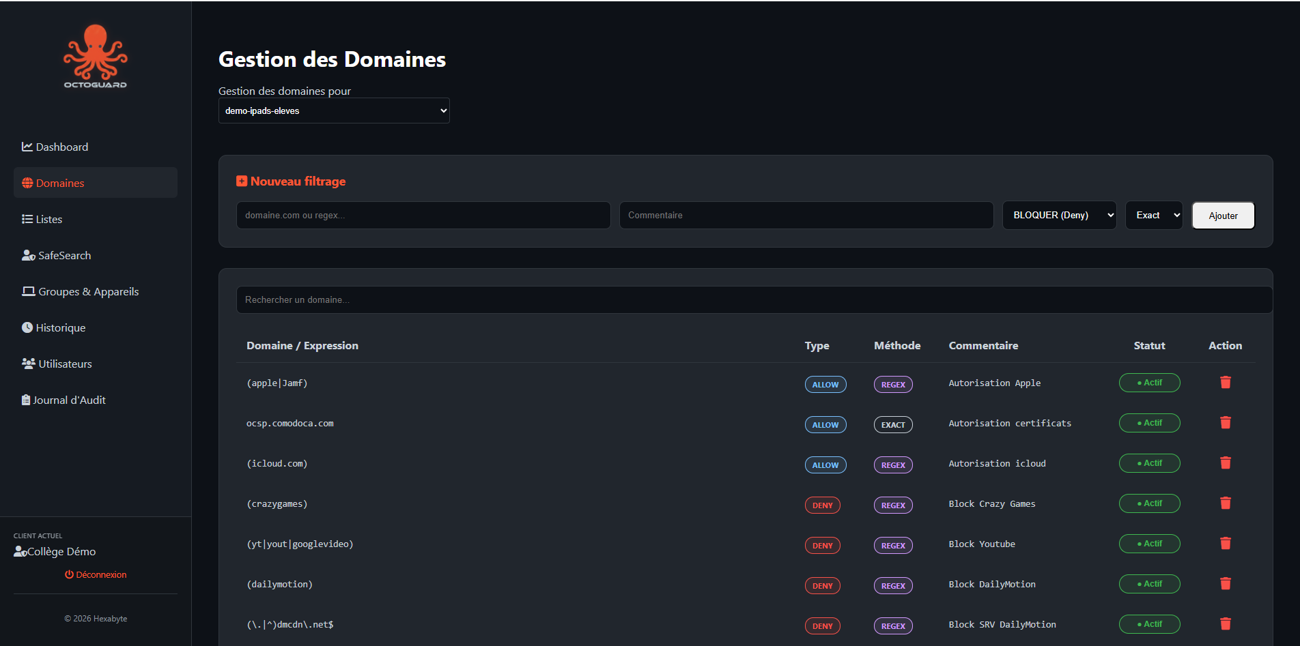Click the Dashboard chart icon
This screenshot has height=646, width=1300.
[27, 147]
